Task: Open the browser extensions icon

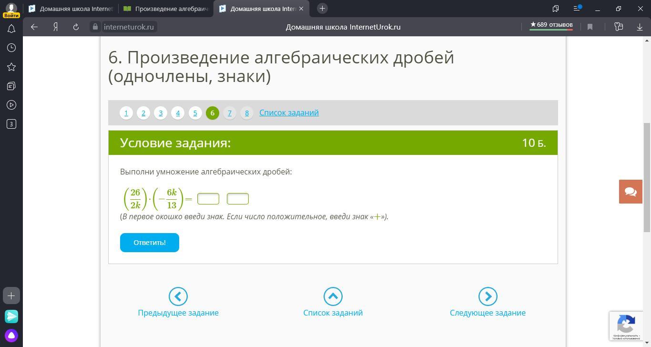Action: point(619,27)
